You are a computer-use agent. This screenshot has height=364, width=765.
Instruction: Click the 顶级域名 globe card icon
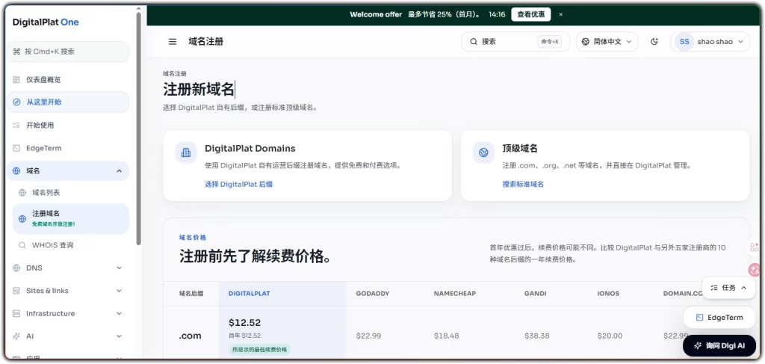click(x=483, y=152)
